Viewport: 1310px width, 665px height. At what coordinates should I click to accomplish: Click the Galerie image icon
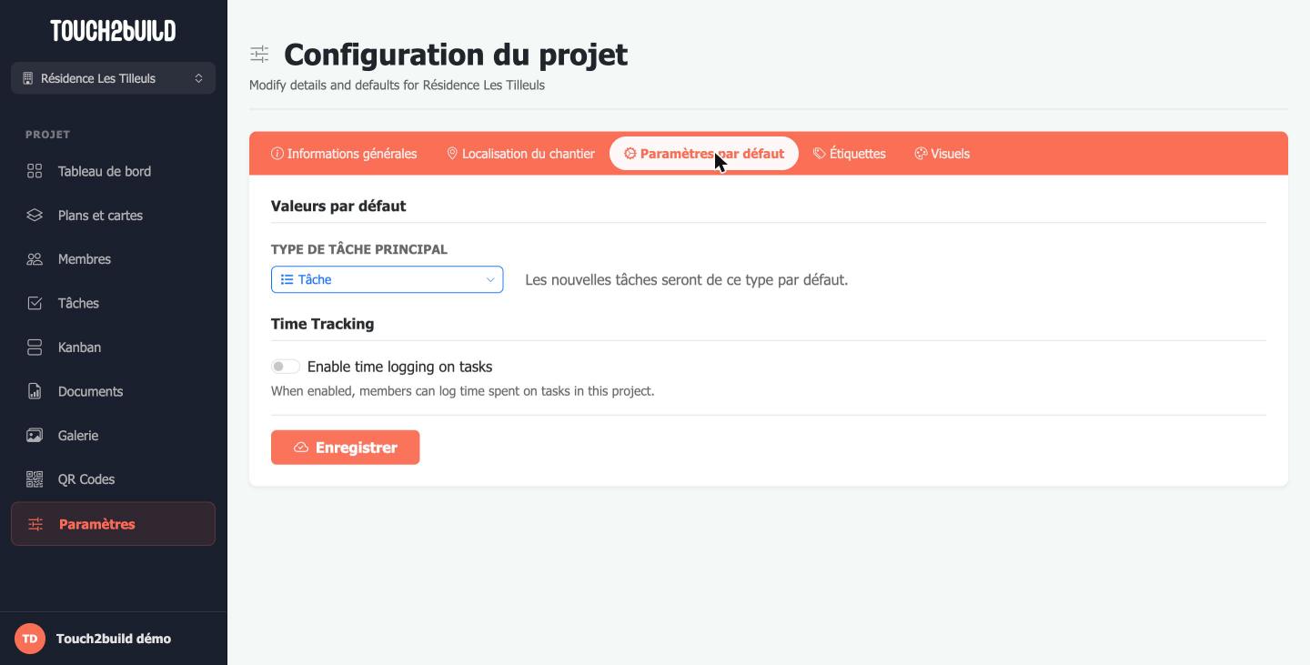click(x=35, y=436)
